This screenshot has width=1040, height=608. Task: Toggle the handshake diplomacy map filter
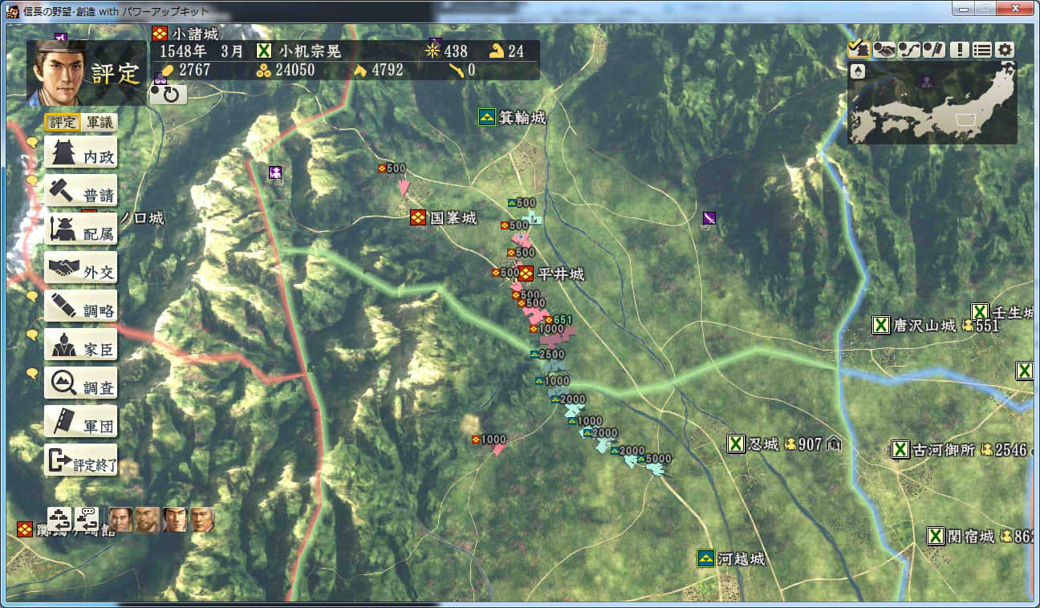tap(884, 49)
